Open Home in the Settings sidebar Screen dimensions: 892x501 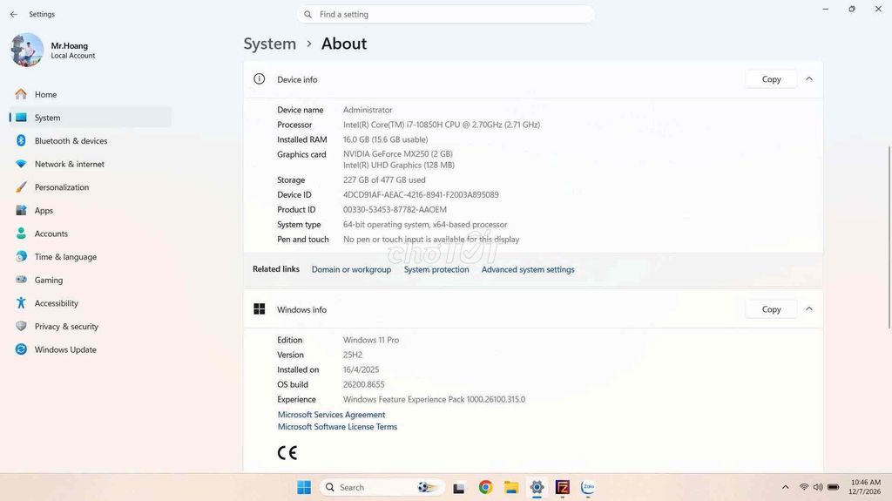(x=91, y=94)
